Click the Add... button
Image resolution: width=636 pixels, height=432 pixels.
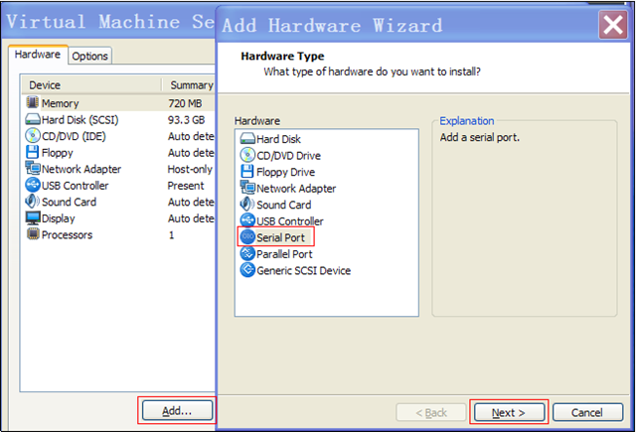point(176,409)
